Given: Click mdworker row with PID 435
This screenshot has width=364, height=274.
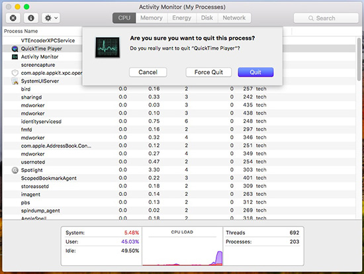Looking at the screenshot, I should 179,105.
